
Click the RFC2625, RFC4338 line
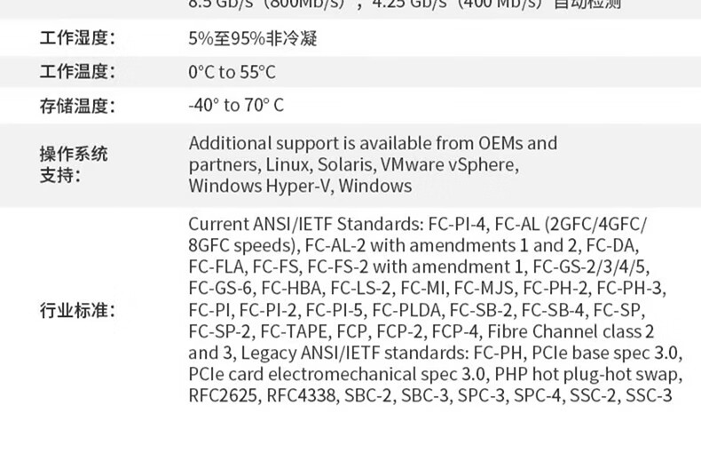(430, 395)
